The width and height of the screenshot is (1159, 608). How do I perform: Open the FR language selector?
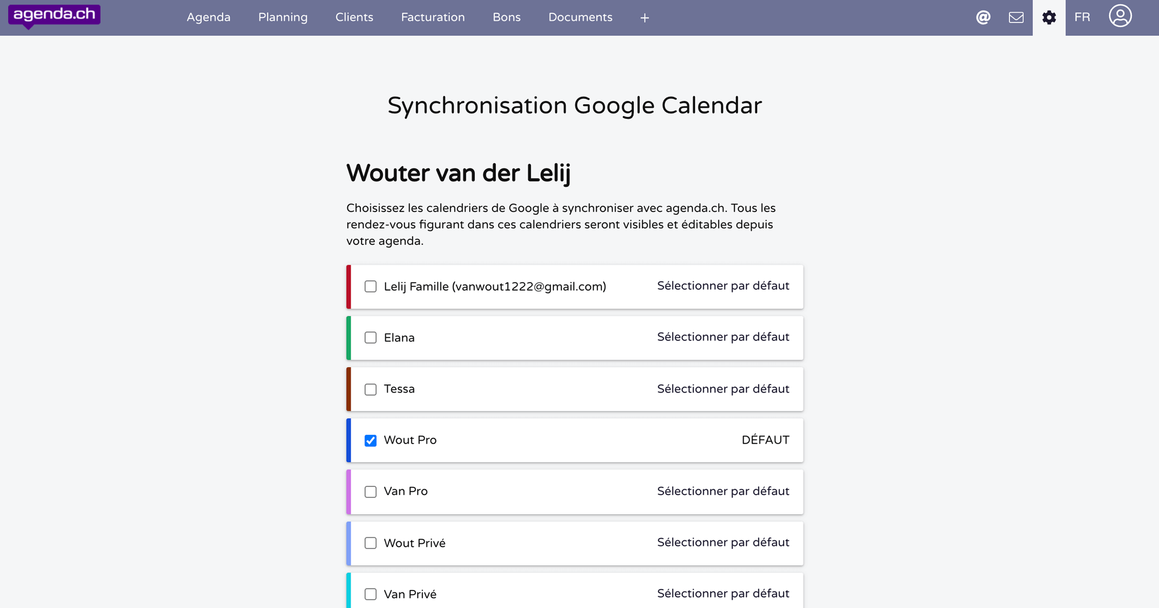pyautogui.click(x=1082, y=17)
